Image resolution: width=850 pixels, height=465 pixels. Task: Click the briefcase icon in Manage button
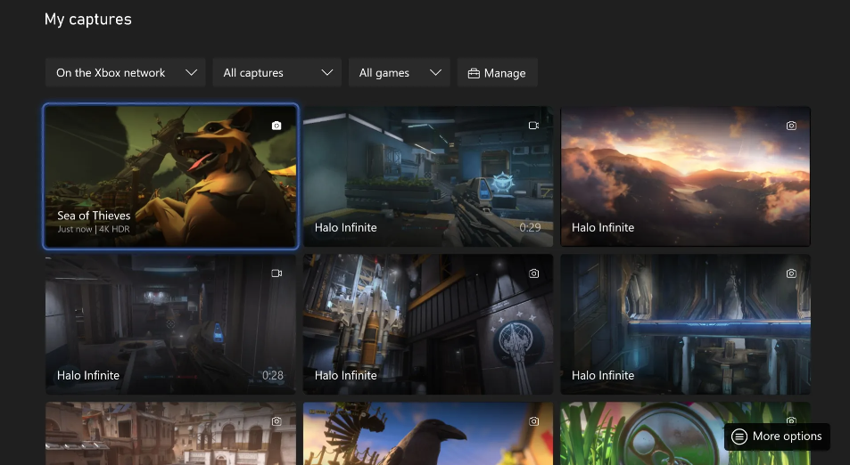tap(474, 73)
